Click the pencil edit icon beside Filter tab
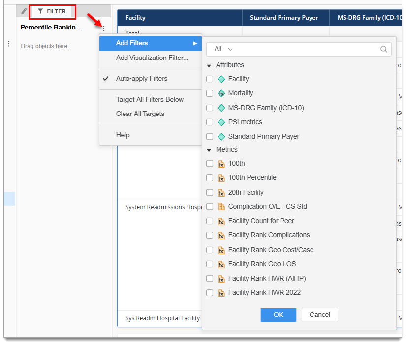The height and width of the screenshot is (345, 406). pyautogui.click(x=24, y=11)
